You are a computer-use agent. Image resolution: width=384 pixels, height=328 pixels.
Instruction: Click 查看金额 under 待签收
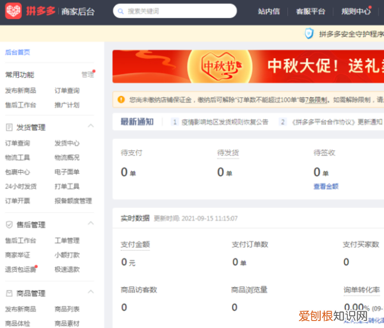(326, 187)
